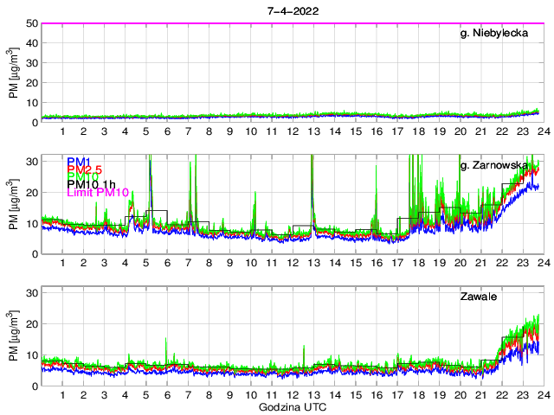Click the red PM2.5 legend entry
The height and width of the screenshot is (415, 554).
pos(85,171)
